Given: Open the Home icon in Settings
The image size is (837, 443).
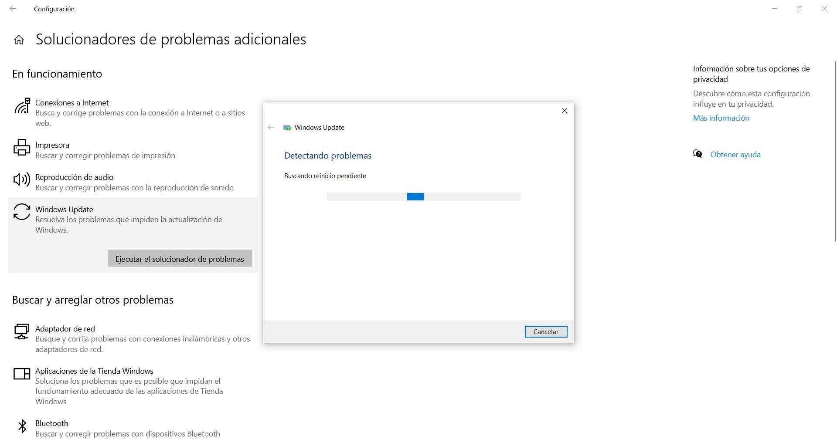Looking at the screenshot, I should [x=19, y=40].
